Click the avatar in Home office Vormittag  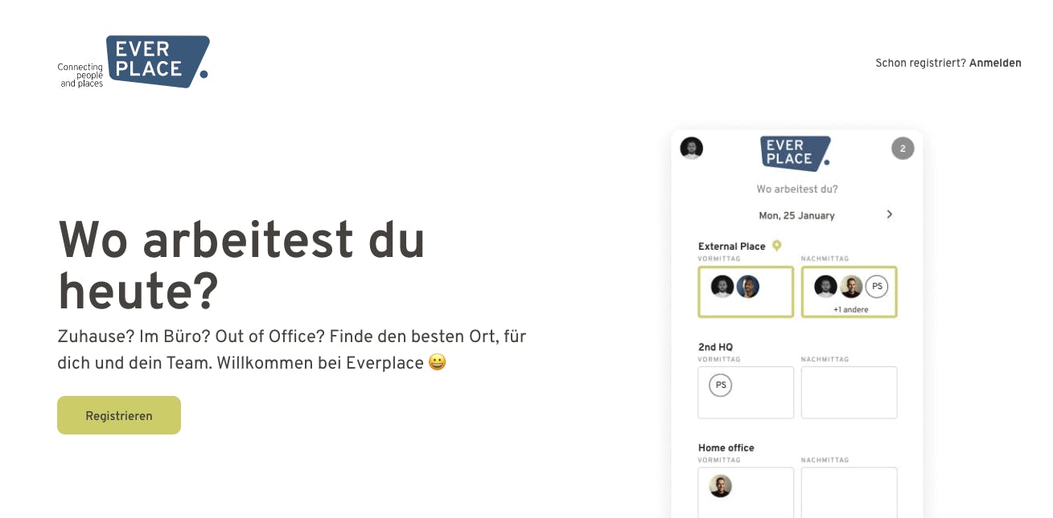[x=721, y=486]
